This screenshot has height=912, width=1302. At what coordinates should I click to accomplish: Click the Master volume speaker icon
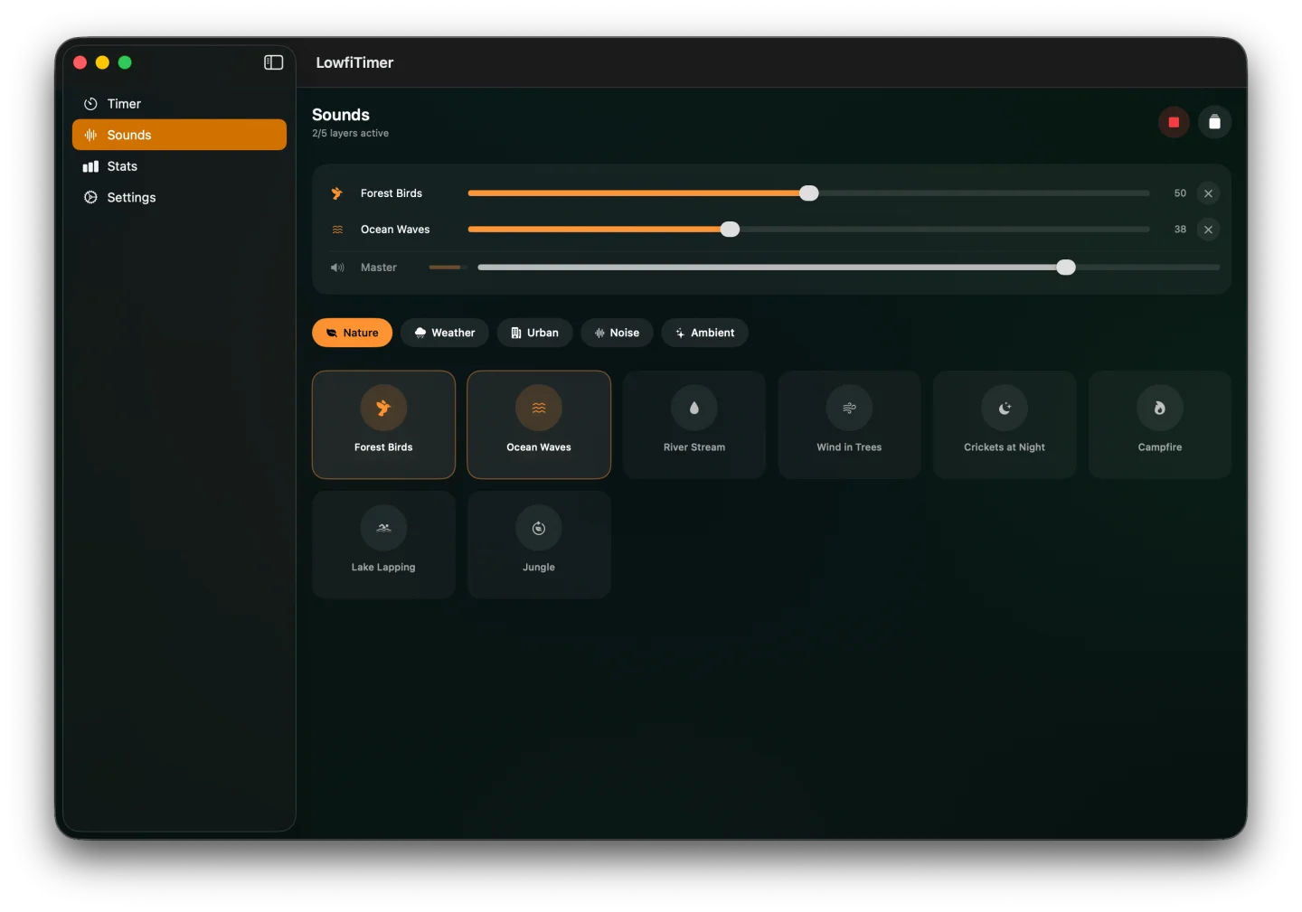pos(337,268)
